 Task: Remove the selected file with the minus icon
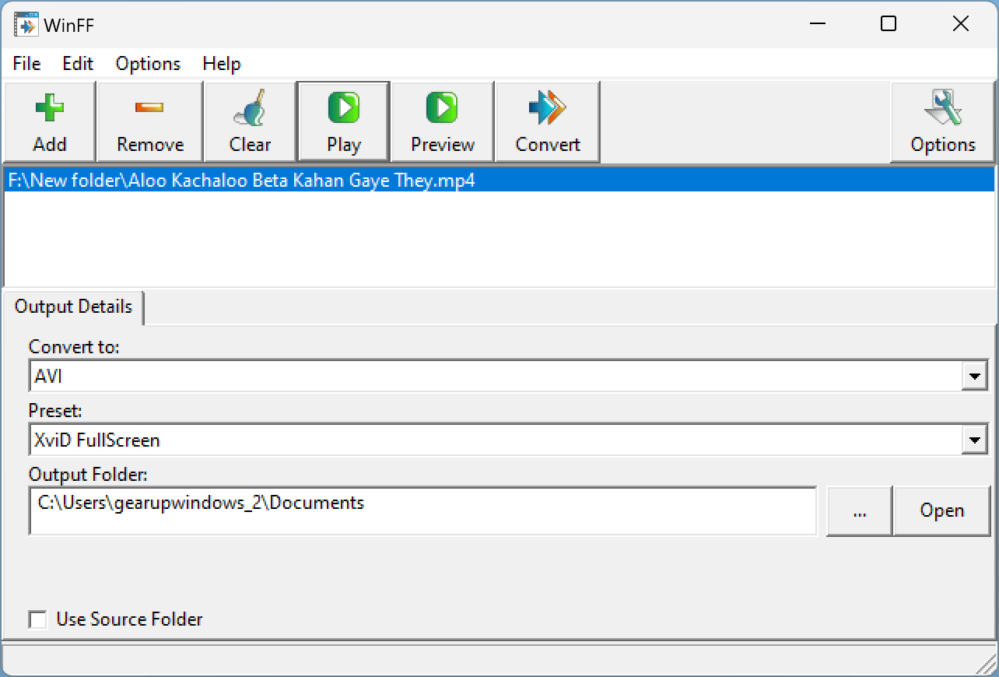tap(149, 107)
